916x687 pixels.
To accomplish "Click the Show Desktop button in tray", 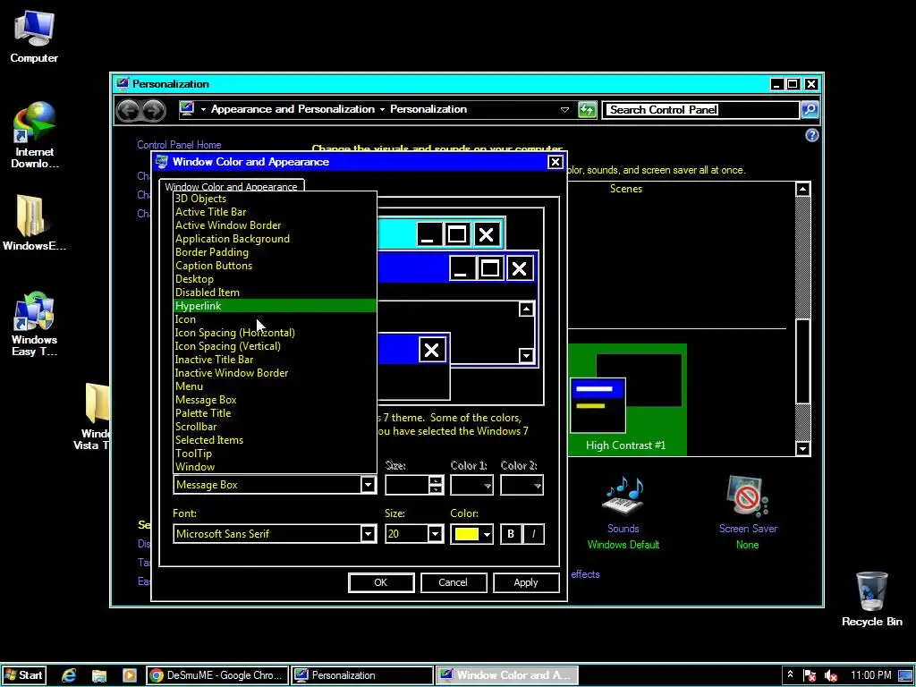I will tap(905, 675).
